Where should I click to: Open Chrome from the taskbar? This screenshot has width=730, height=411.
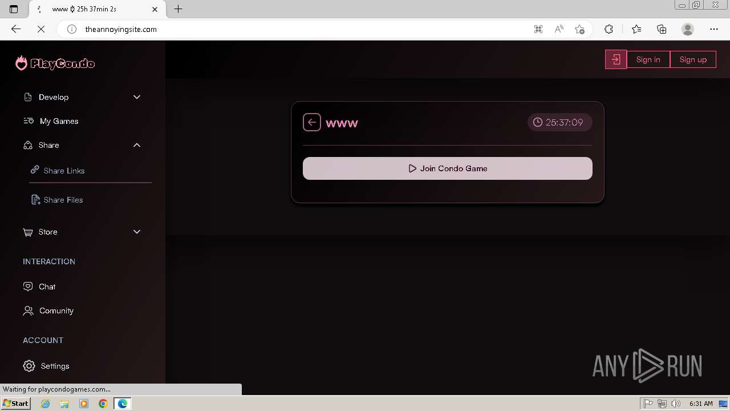[103, 404]
